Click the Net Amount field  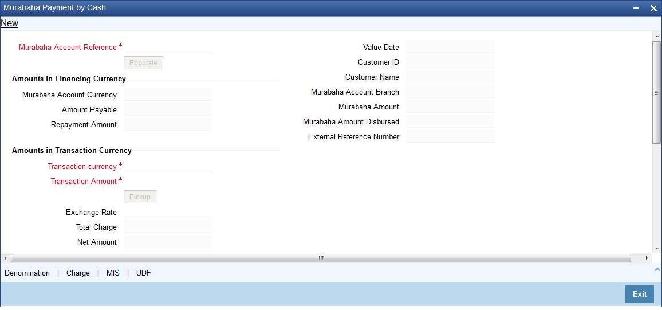(168, 242)
